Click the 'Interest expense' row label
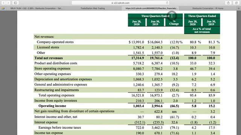Screen dimensions: 241x135 (x=46, y=122)
